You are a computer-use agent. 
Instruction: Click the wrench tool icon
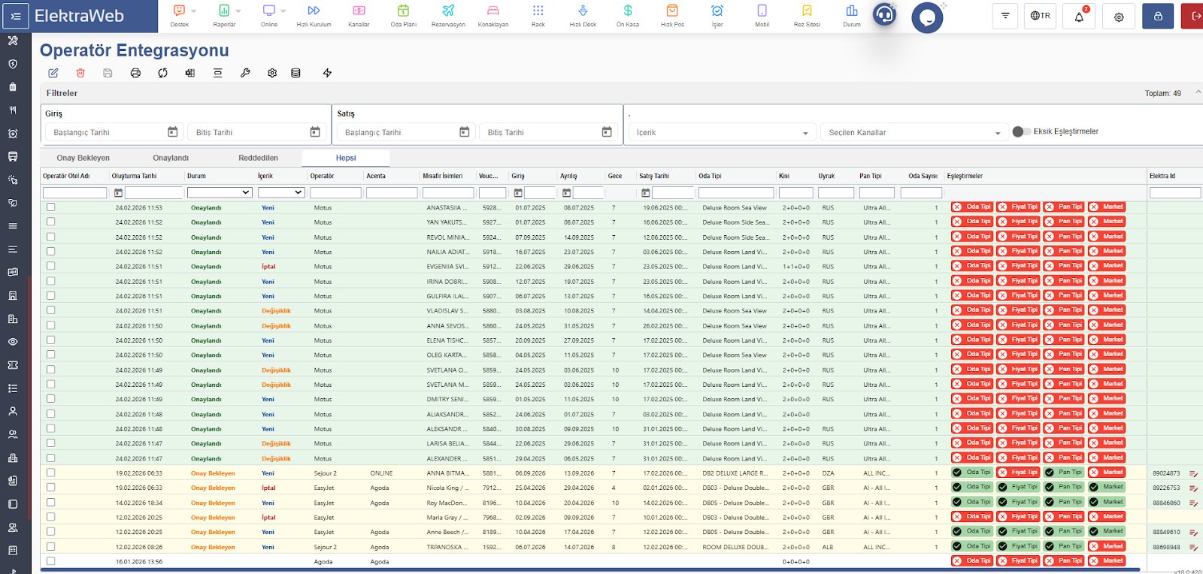(245, 73)
